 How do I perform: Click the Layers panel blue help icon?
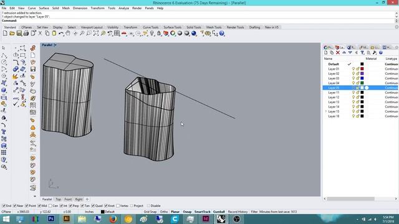point(381,52)
